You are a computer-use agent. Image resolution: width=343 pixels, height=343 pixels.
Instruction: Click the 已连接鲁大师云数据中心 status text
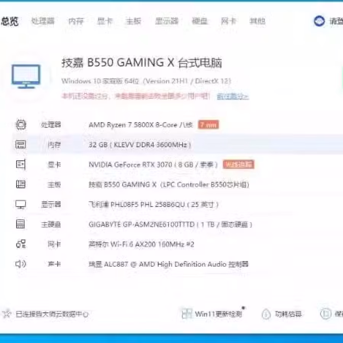[x=52, y=314]
